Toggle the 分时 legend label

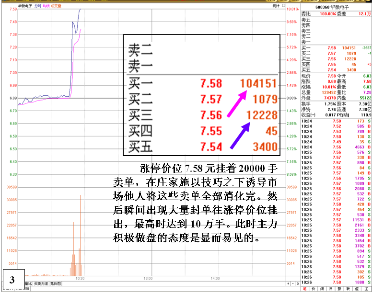click(38, 6)
